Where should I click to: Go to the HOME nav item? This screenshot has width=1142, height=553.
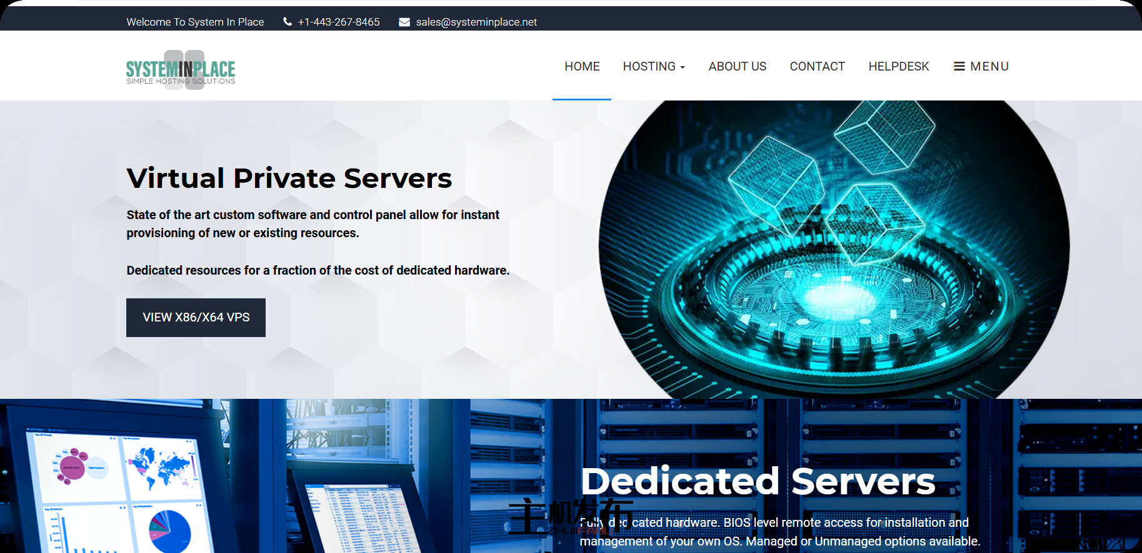point(581,66)
